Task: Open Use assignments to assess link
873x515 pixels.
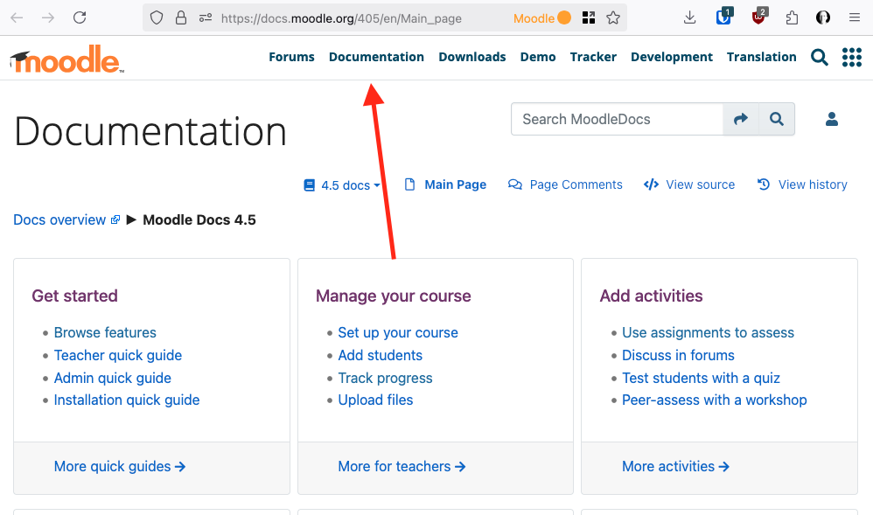Action: (x=709, y=332)
